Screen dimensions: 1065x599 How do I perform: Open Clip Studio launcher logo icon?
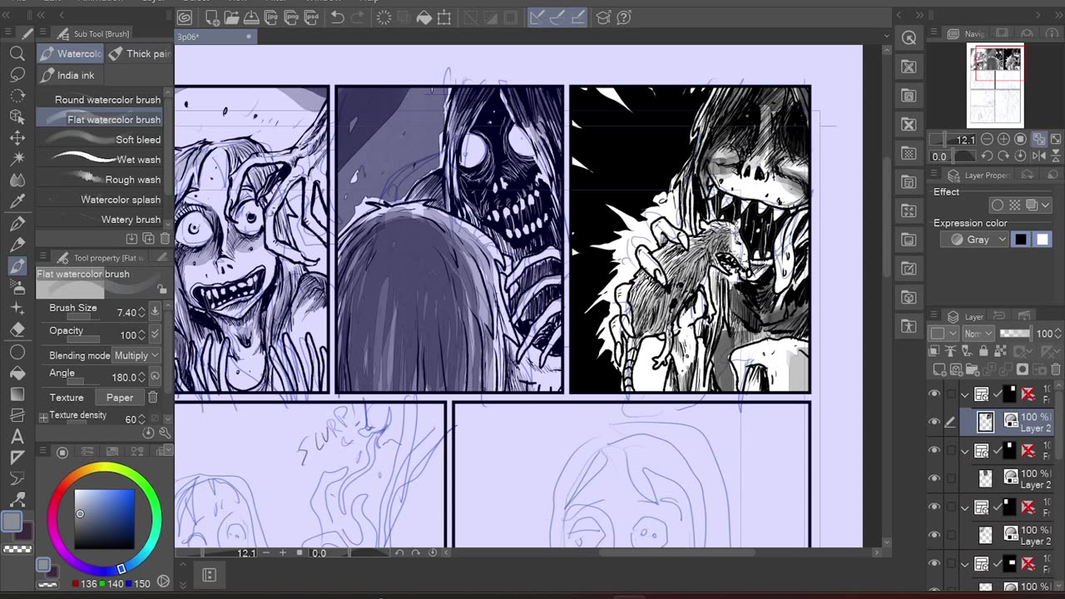[185, 17]
